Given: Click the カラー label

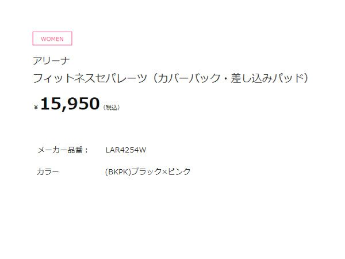Looking at the screenshot, I should pos(48,172).
